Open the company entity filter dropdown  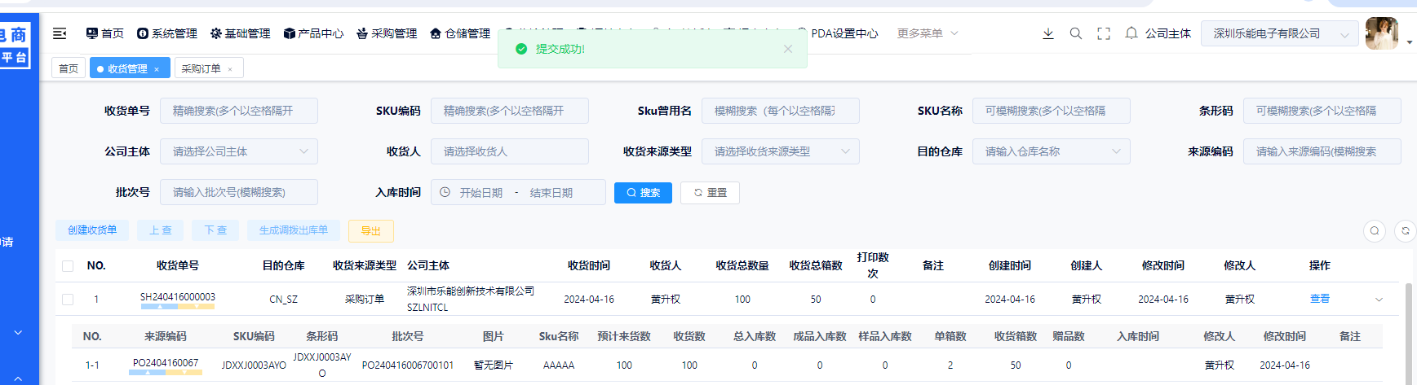click(239, 151)
